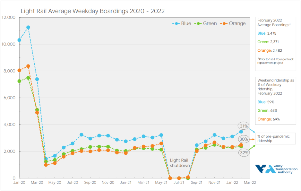Click the Blue line Jan-20 data point

19,40
